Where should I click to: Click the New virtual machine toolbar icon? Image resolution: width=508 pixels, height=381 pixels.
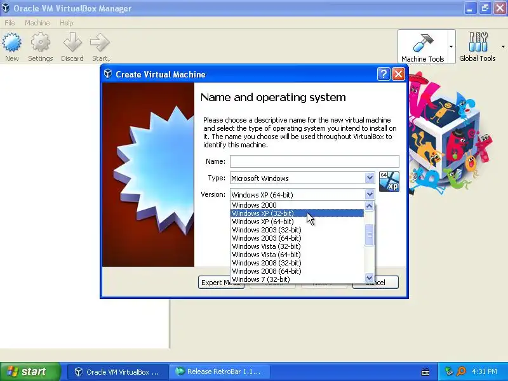coord(11,47)
